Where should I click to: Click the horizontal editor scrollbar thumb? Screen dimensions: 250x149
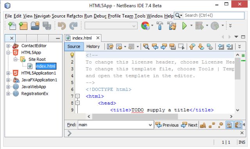pos(135,117)
